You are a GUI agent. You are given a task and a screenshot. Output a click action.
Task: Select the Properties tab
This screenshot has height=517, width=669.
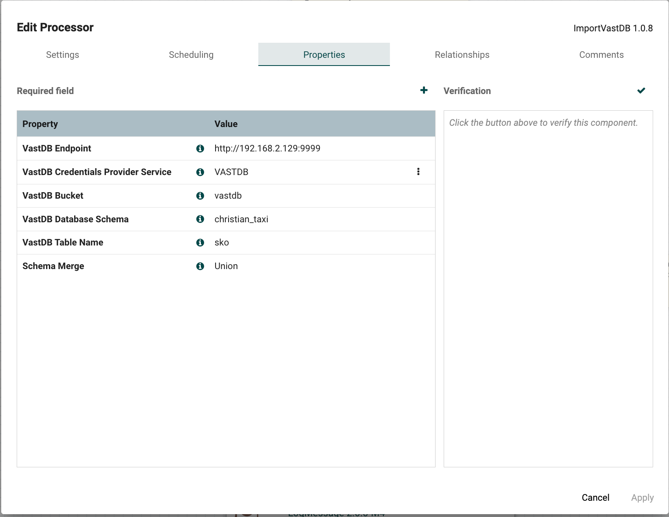point(324,55)
